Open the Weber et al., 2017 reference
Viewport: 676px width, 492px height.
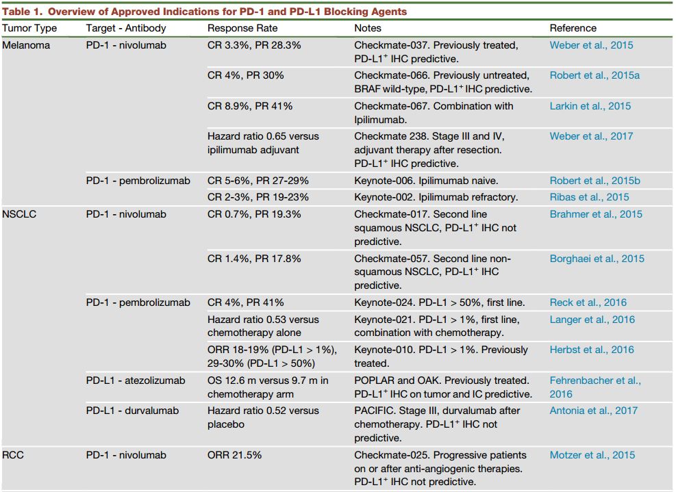[x=591, y=136]
